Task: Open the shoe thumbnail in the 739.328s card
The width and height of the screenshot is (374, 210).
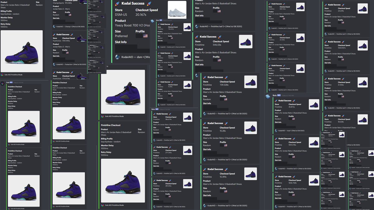Action: click(250, 82)
